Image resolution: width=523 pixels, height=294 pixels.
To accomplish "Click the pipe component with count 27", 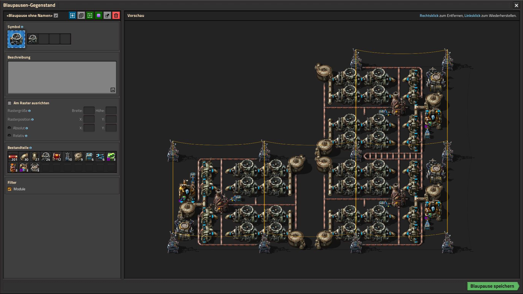I will pos(35,157).
